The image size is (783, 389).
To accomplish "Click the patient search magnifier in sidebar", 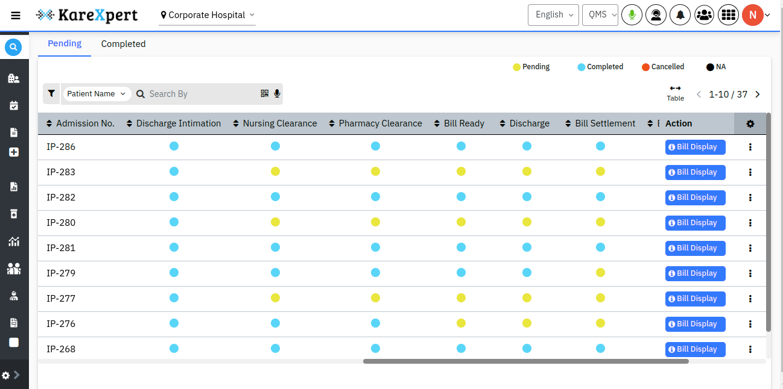I will 13,47.
